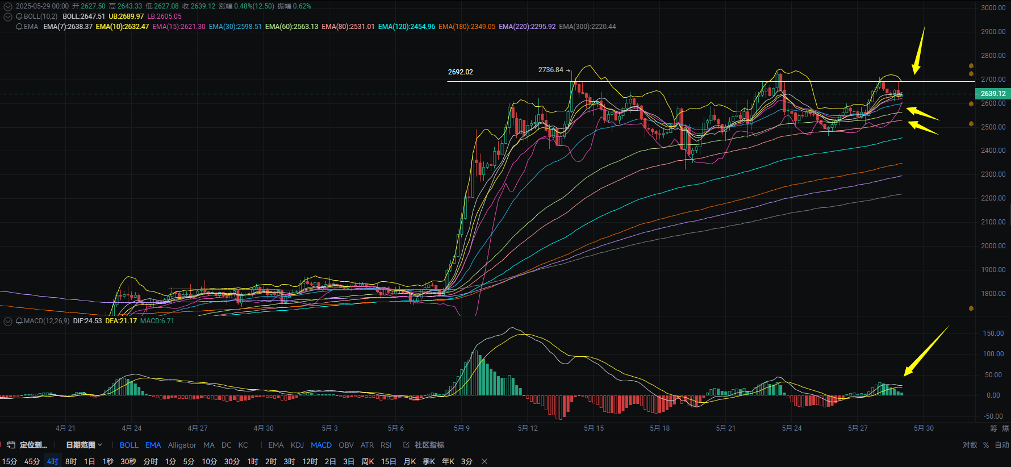
Task: Click the 爆 liquidation icon
Action: point(1005,428)
